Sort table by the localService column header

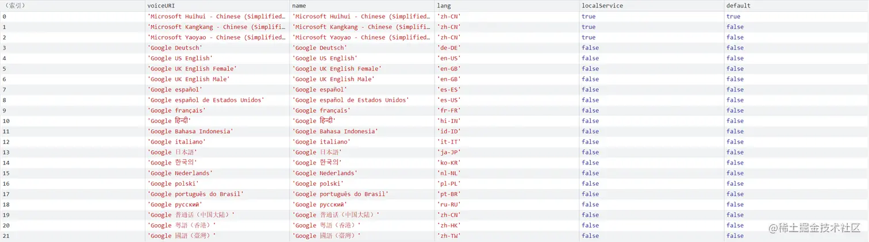652,6
